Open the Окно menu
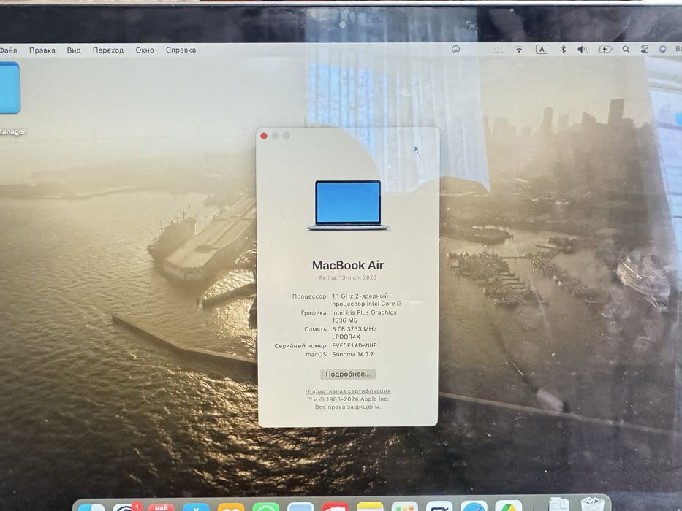Screen dimensions: 682x511 [x=145, y=50]
